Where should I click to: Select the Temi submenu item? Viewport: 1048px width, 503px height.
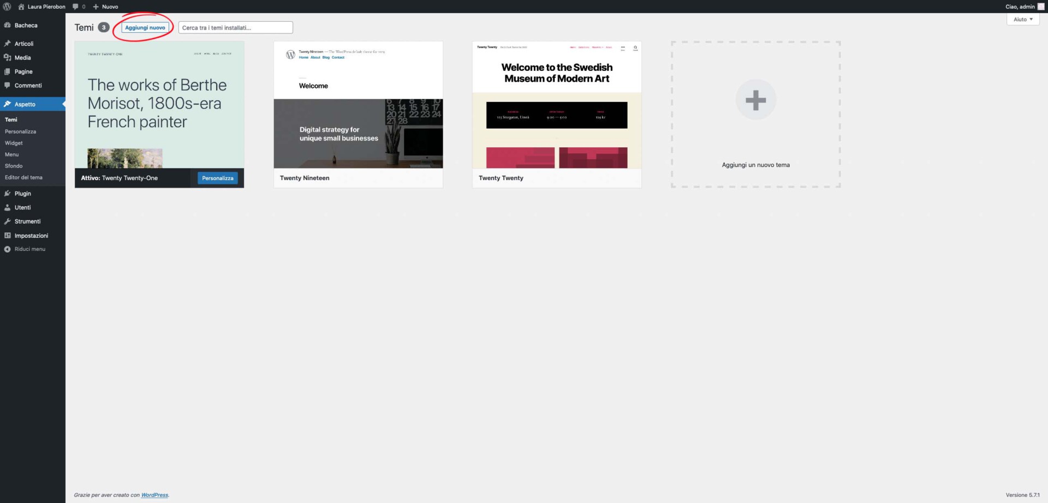tap(11, 119)
